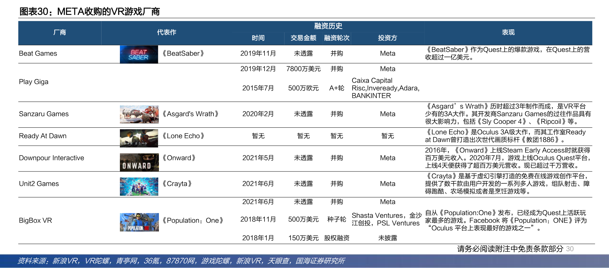
Task: Click the 2018年1月 date cell
Action: point(258,238)
